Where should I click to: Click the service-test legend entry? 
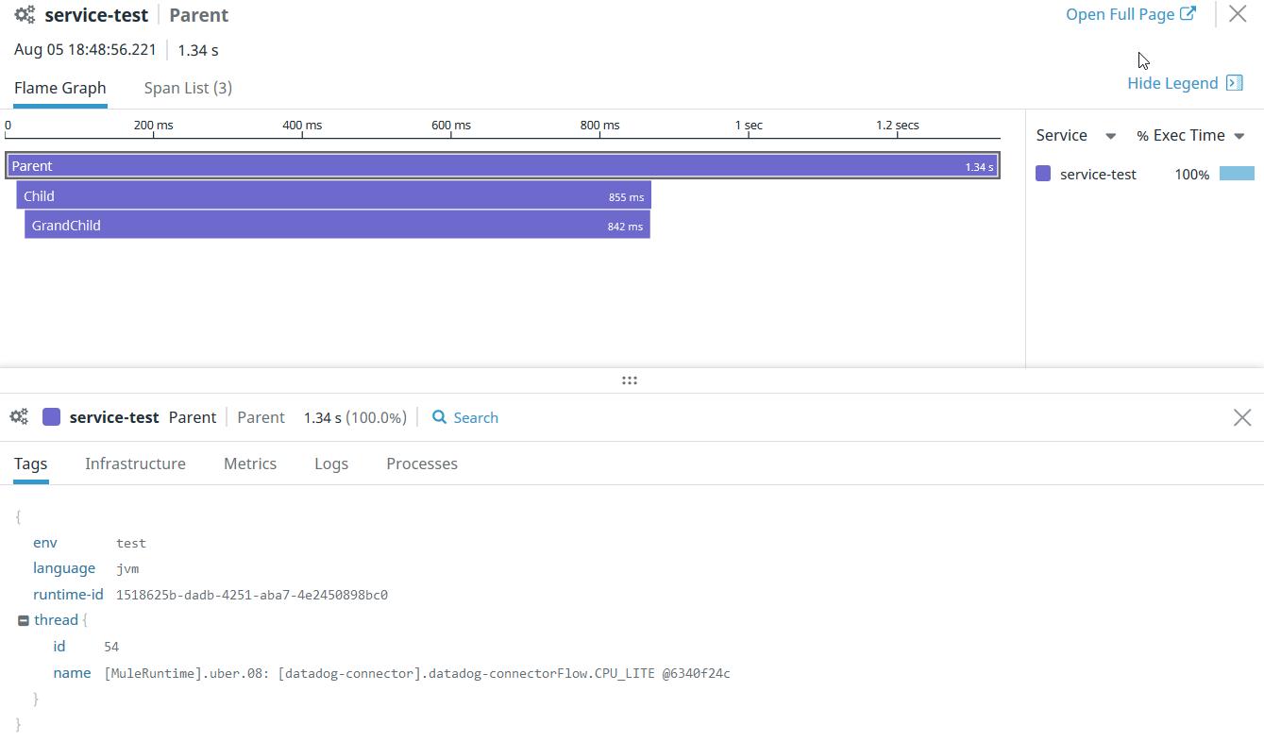[x=1098, y=174]
